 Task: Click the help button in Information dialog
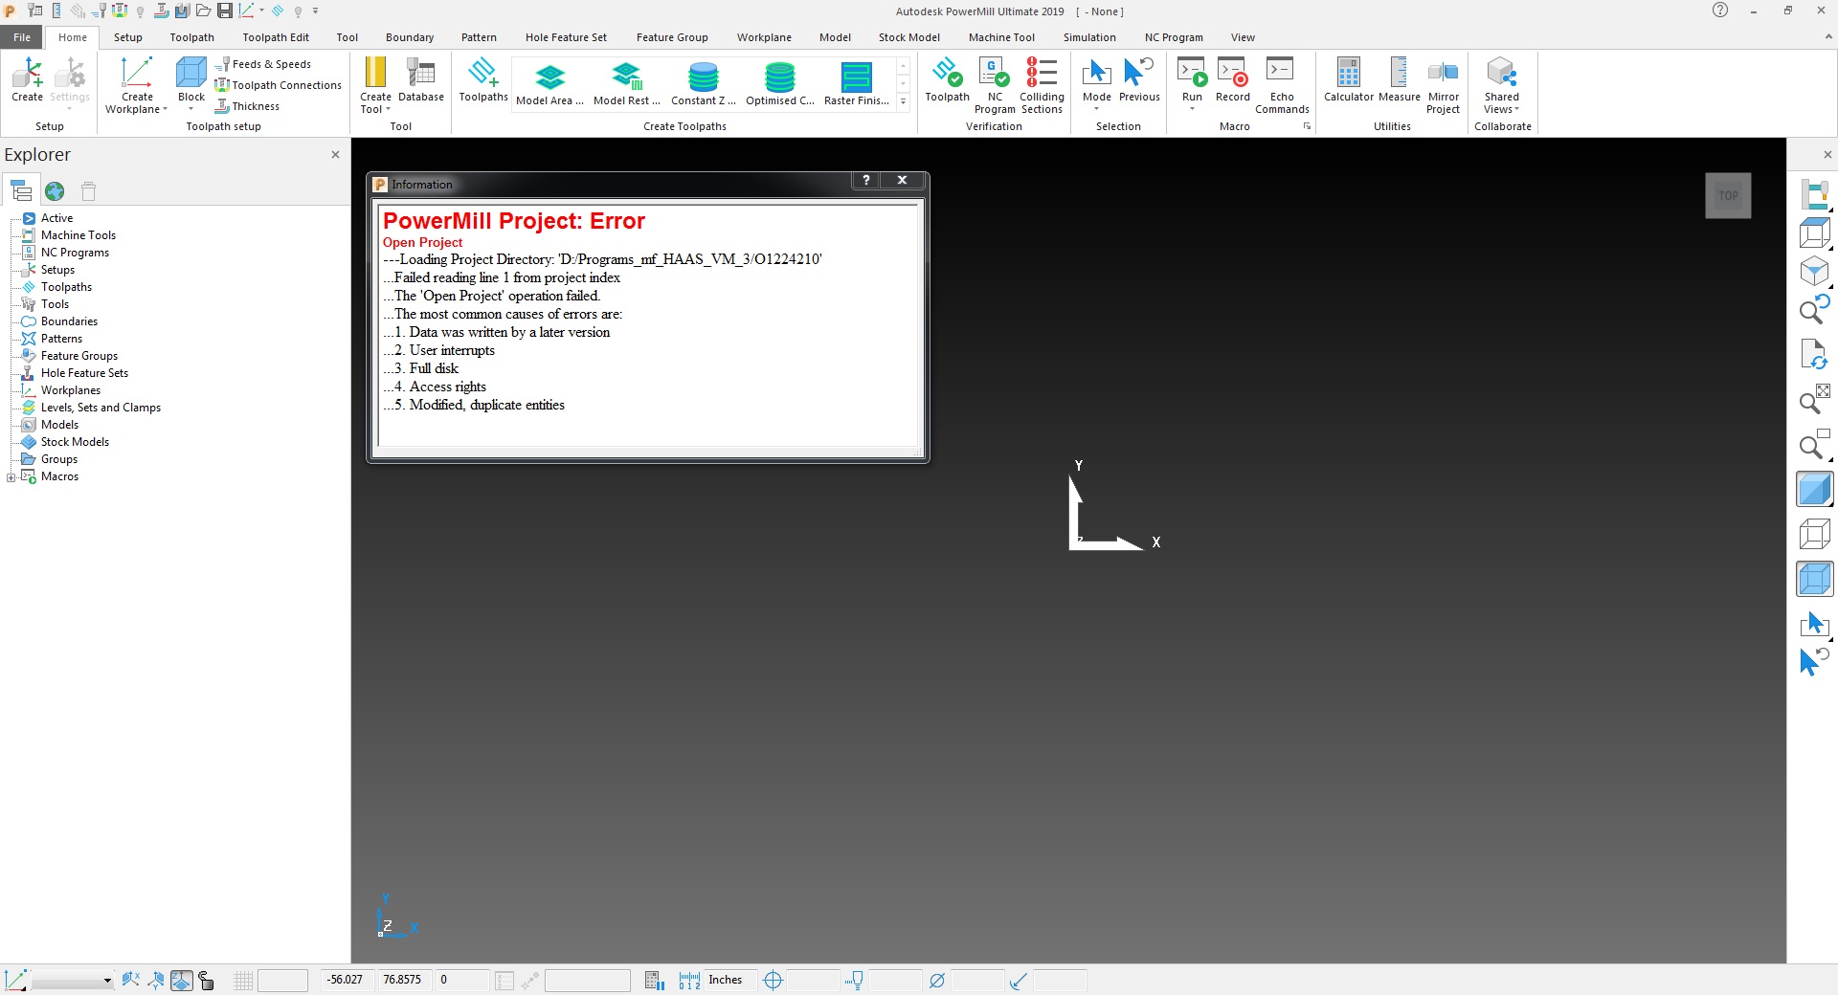[x=866, y=180]
